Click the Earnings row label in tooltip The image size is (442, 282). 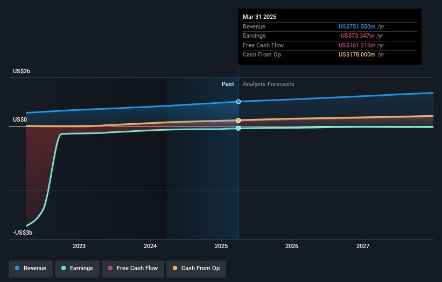click(254, 36)
